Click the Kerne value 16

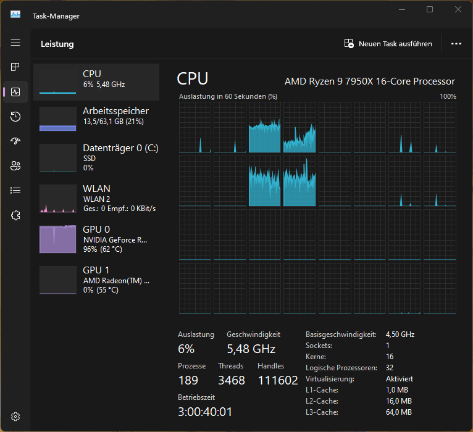pos(390,357)
